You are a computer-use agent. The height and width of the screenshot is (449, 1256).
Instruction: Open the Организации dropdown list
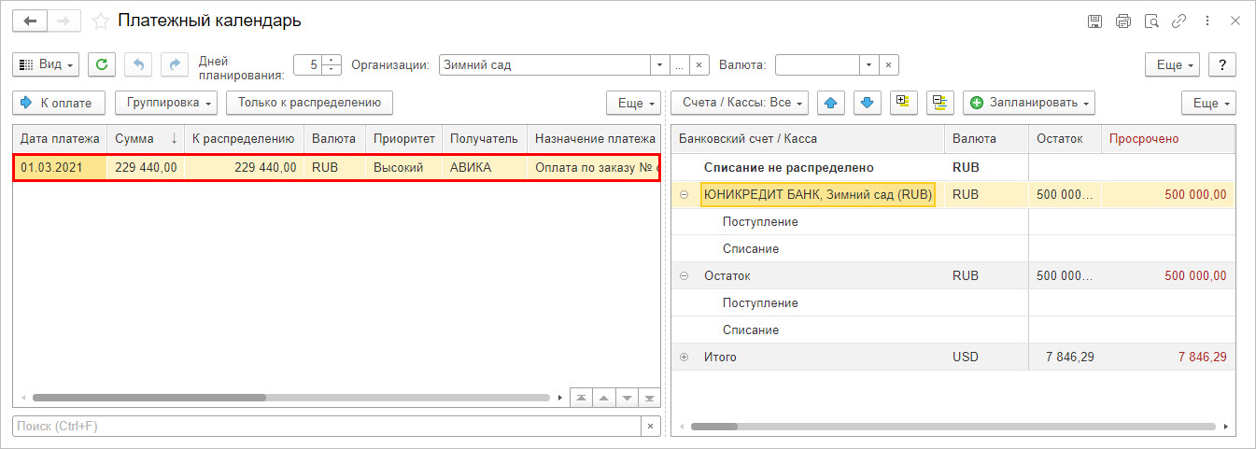659,65
